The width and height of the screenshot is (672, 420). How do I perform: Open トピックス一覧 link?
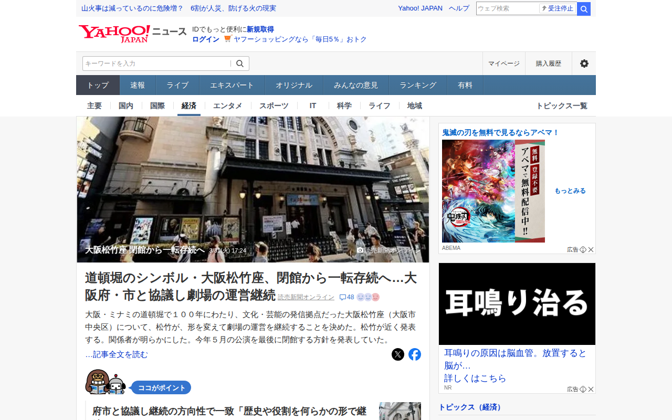[562, 106]
